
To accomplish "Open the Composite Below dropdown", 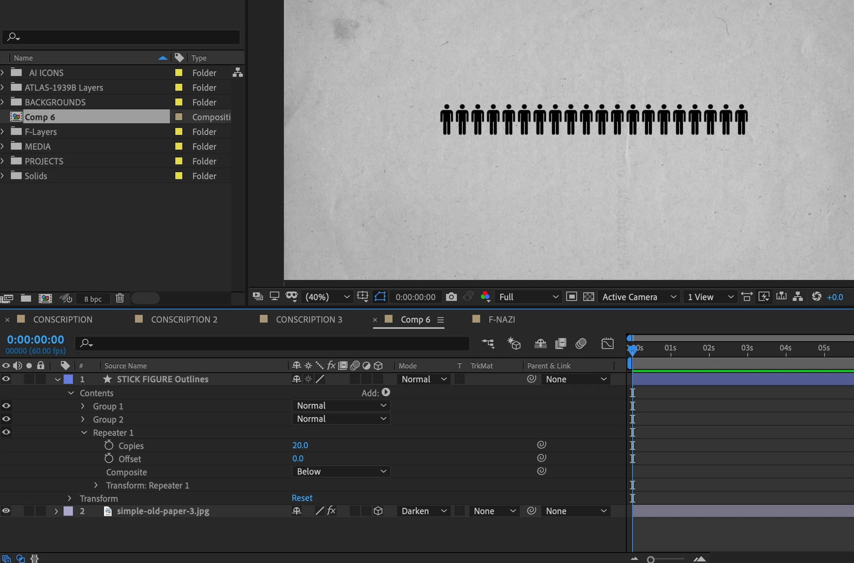I will tap(341, 472).
